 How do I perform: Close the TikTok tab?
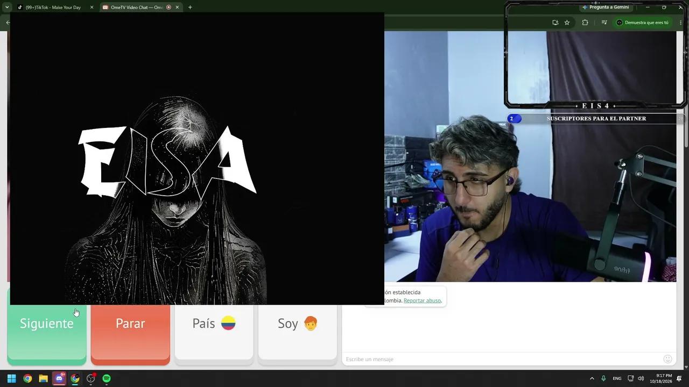click(x=92, y=8)
